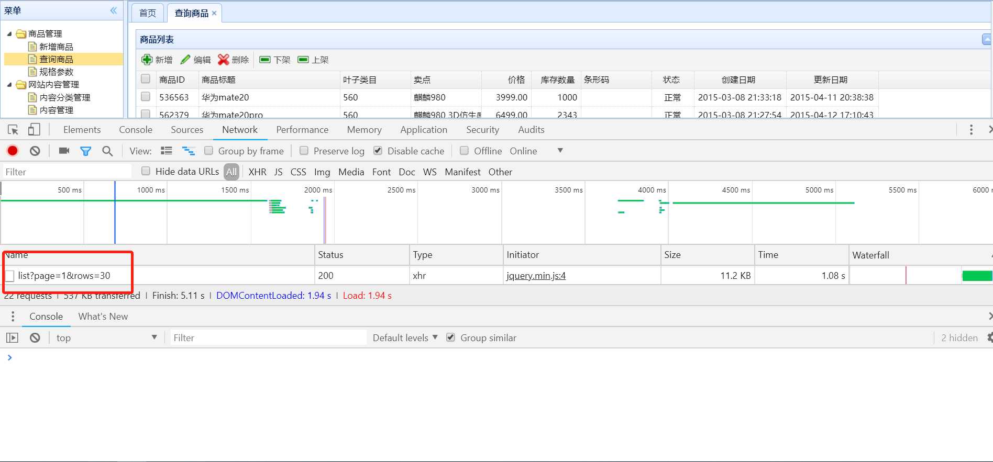Screen dimensions: 993x462
Task: Check the row 536563 checkbox
Action: [146, 97]
